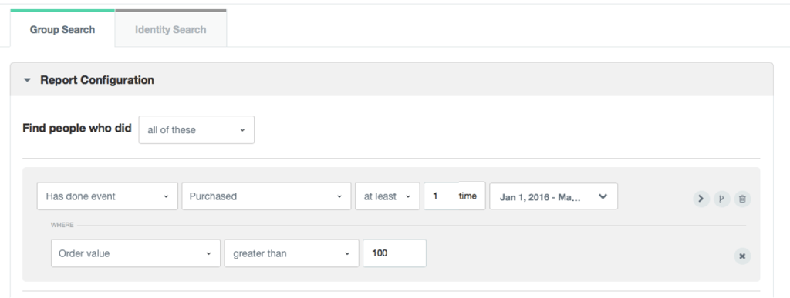Click the value field containing 100
This screenshot has width=790, height=298.
pyautogui.click(x=394, y=253)
